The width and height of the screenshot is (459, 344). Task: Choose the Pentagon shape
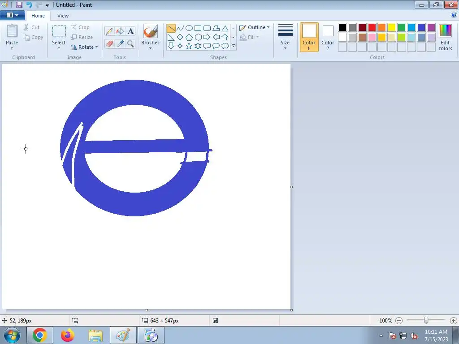[x=189, y=37]
